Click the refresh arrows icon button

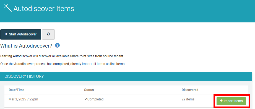pyautogui.click(x=48, y=34)
